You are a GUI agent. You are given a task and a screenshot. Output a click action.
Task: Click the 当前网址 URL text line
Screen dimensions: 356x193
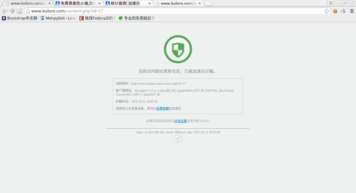pos(151,84)
